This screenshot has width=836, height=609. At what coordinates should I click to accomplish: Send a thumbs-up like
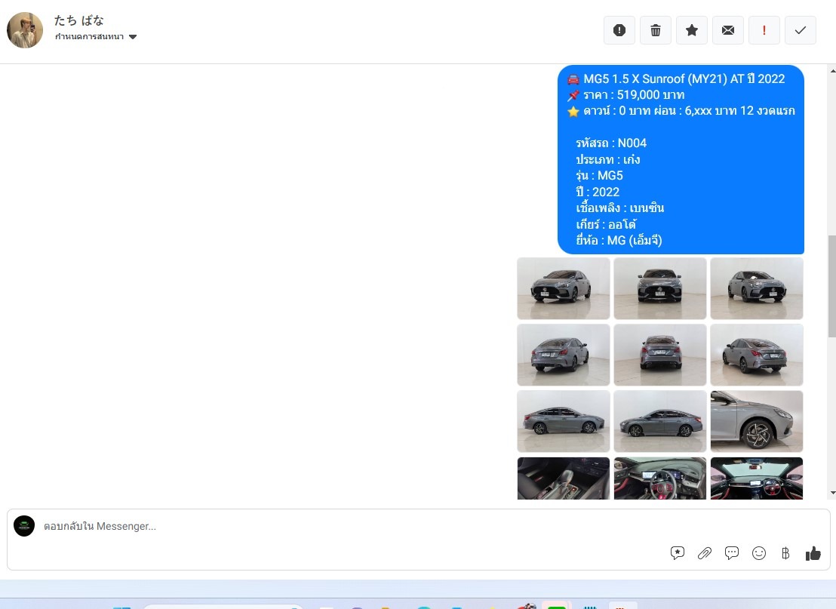click(813, 554)
